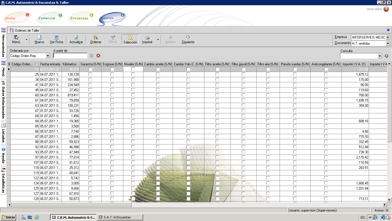Image resolution: width=392 pixels, height=221 pixels.
Task: Check Niveles for order 34
Action: click(x=133, y=80)
